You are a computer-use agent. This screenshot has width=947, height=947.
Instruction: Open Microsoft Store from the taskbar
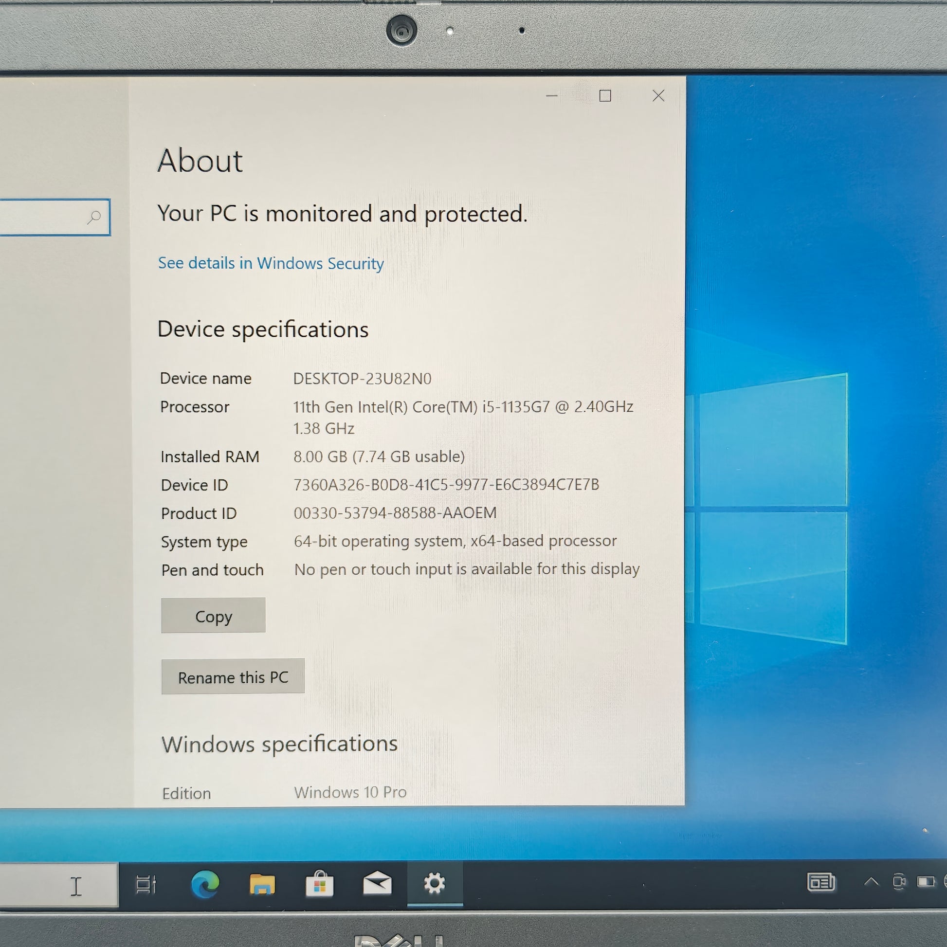[x=320, y=884]
